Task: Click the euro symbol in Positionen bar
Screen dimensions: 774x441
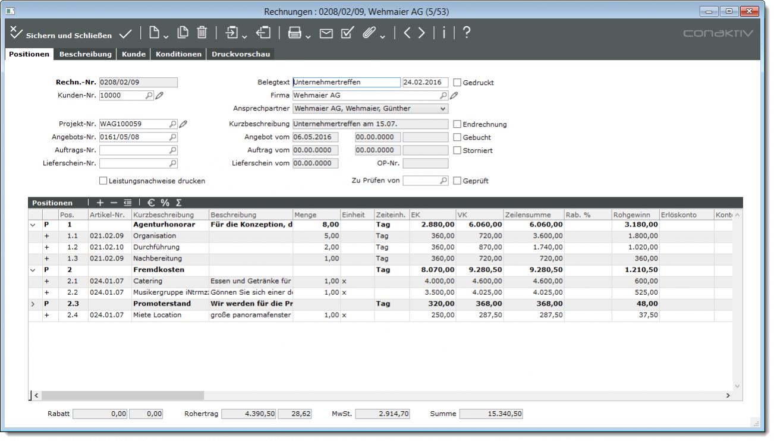Action: [x=152, y=203]
